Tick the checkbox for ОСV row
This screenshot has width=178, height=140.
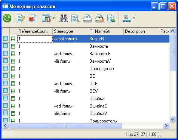click(x=6, y=91)
